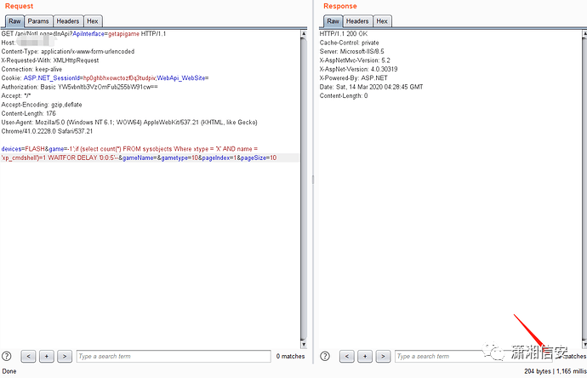The height and width of the screenshot is (378, 587).
Task: Open Request panel help icon
Action: click(x=7, y=356)
